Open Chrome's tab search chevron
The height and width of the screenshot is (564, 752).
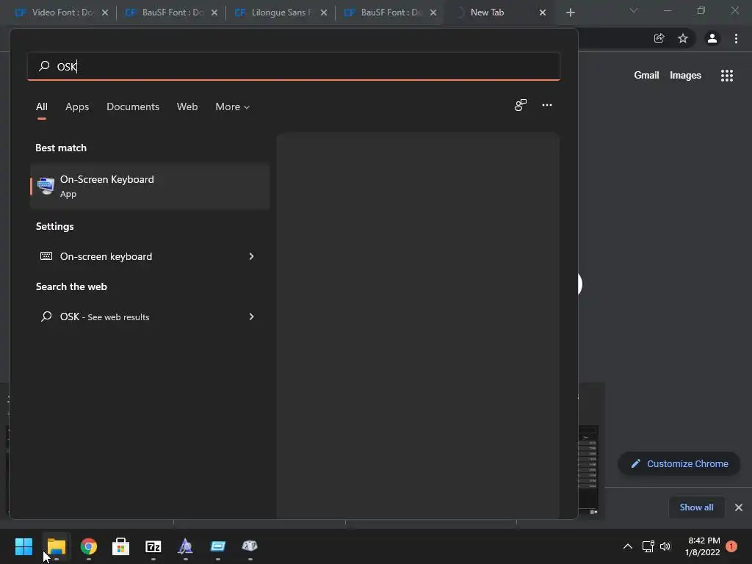tap(634, 10)
